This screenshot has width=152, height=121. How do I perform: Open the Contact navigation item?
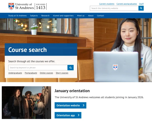[101, 16]
